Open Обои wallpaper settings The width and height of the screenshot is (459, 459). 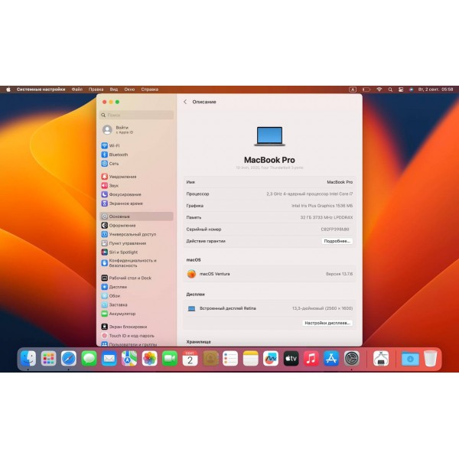[x=111, y=295]
